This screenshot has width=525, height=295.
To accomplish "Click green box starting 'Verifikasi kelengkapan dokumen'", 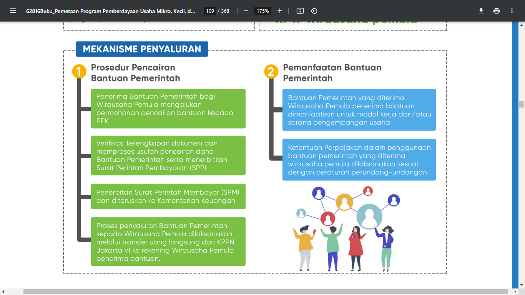I will [x=168, y=155].
